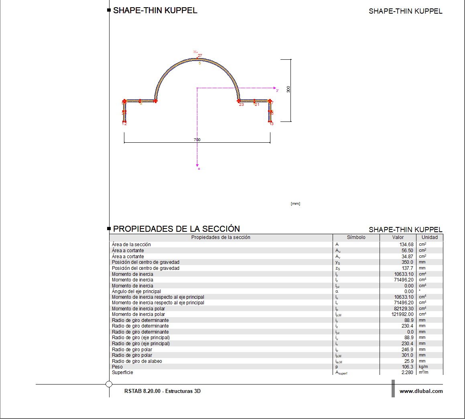The height and width of the screenshot is (419, 465).
Task: Click the magenta y axis label
Action: tap(277, 90)
